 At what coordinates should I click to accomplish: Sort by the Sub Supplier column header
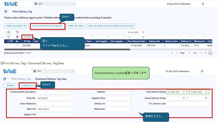point(101,41)
